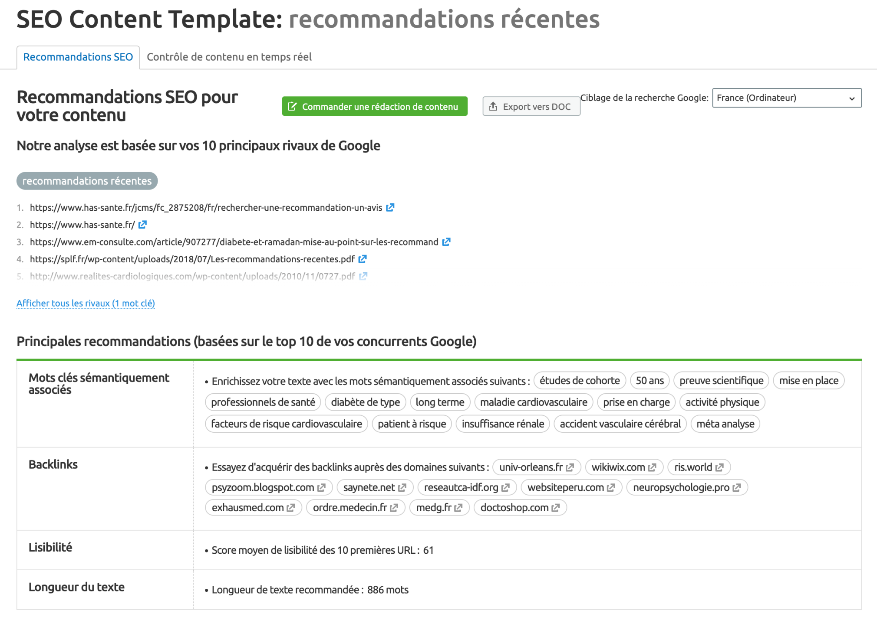Open the ris.world backlink external link icon

pos(719,467)
